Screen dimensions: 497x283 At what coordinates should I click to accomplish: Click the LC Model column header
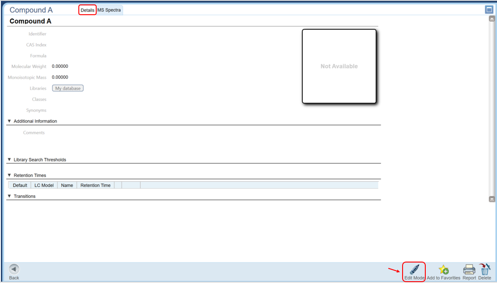(x=44, y=185)
